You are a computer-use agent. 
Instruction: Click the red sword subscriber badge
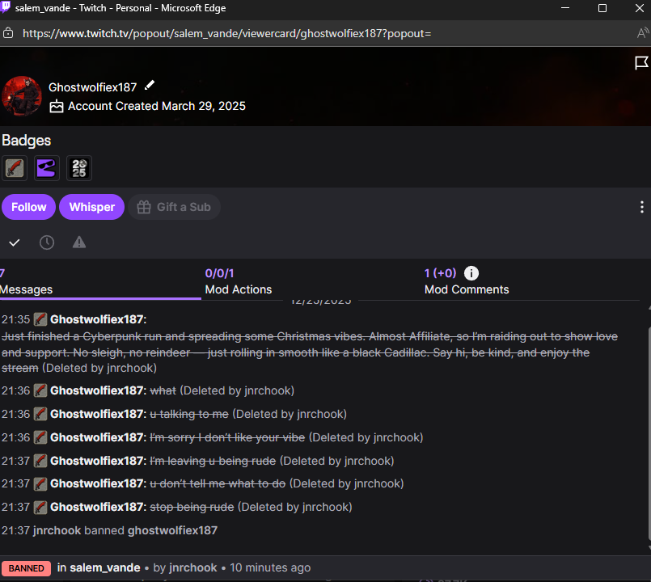[x=15, y=168]
